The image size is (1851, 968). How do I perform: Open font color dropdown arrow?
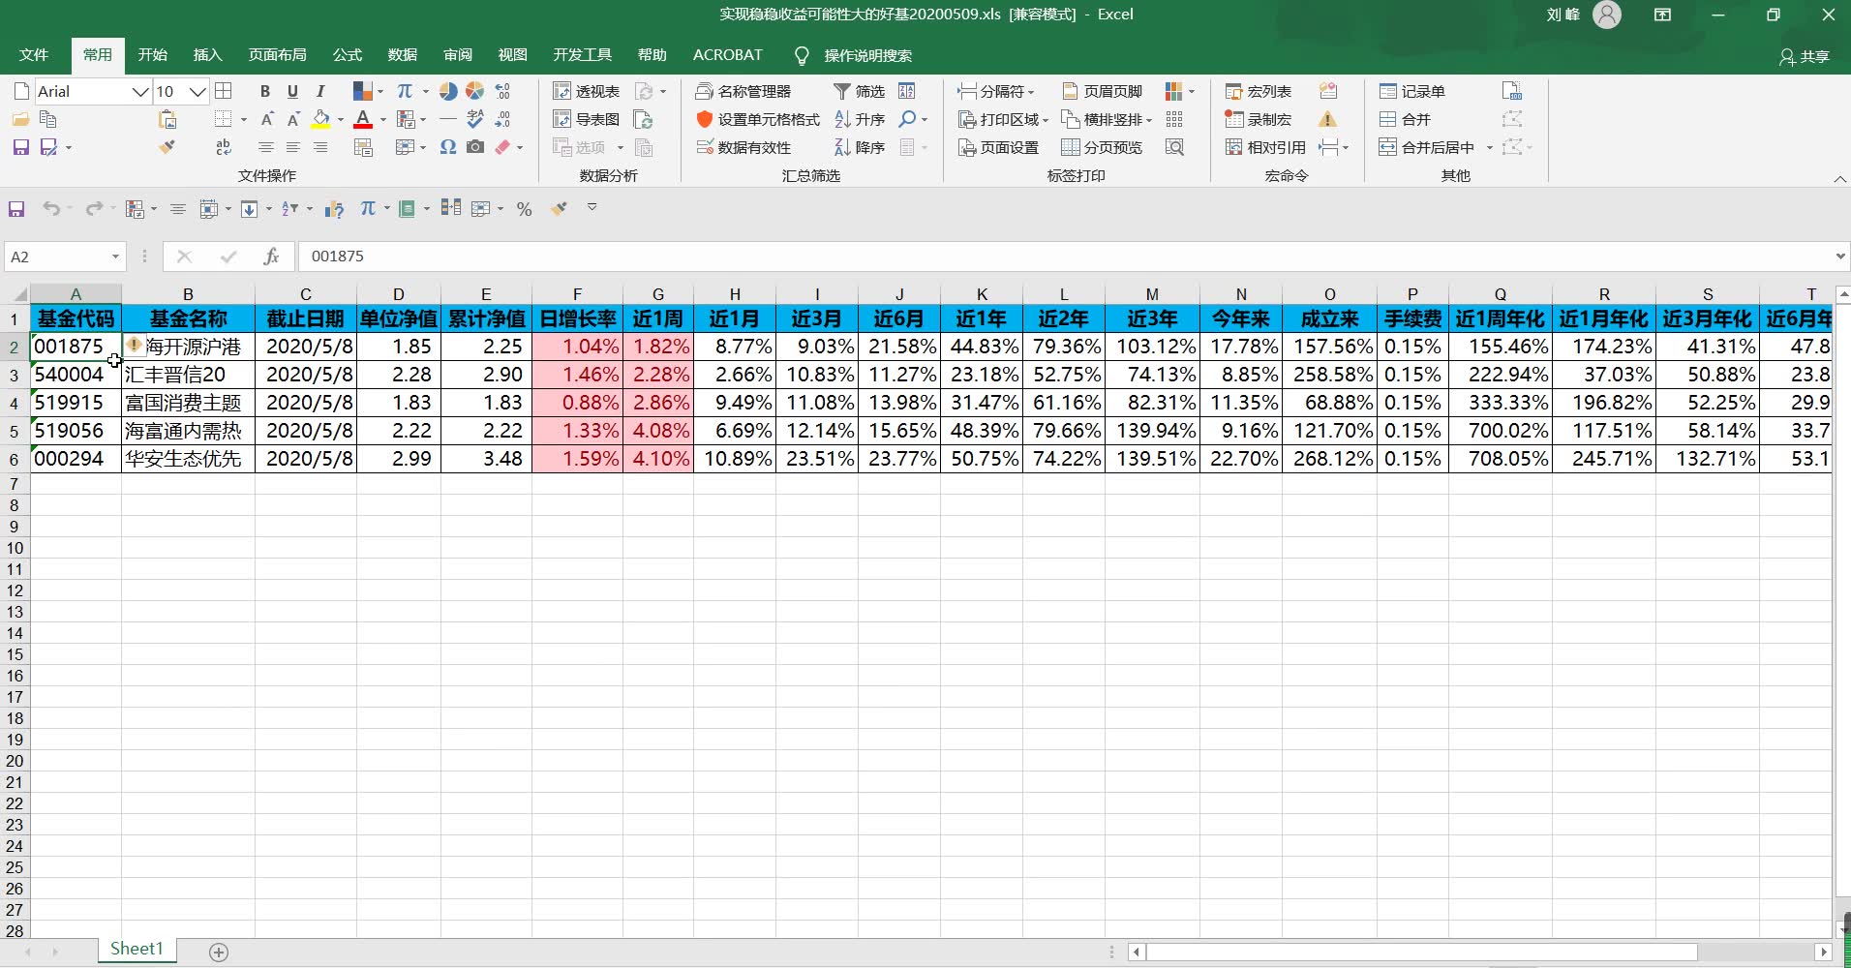pos(383,120)
